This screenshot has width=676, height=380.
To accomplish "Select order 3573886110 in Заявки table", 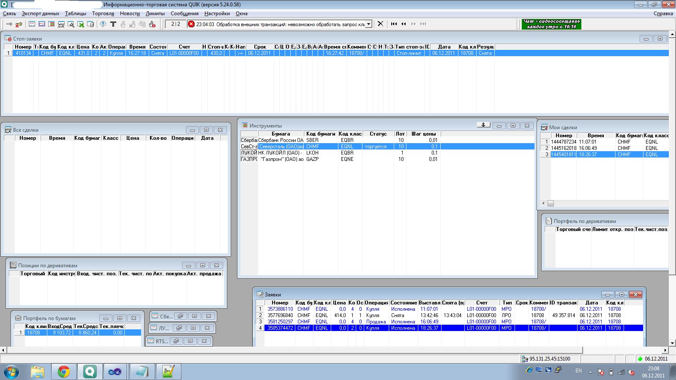I will tap(450, 309).
